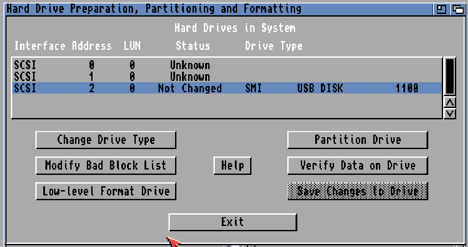Click Modify Bad Block List button

[106, 166]
